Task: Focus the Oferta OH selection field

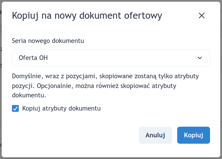Action: tap(111, 58)
